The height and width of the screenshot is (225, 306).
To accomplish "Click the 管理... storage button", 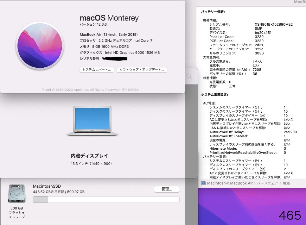I will tap(167, 189).
